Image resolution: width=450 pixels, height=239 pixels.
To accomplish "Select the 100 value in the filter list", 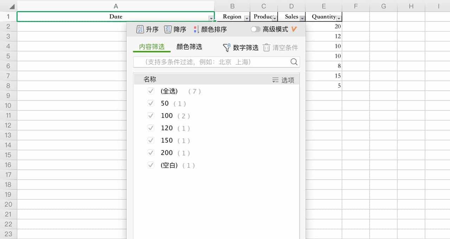I will 167,115.
